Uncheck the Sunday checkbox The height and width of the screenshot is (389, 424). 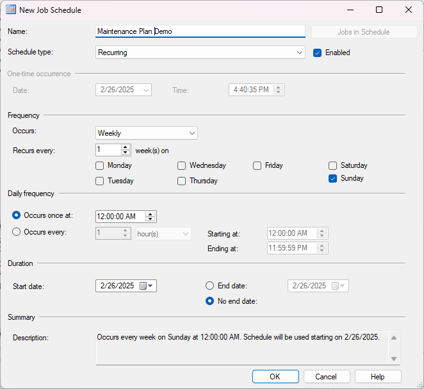click(332, 179)
